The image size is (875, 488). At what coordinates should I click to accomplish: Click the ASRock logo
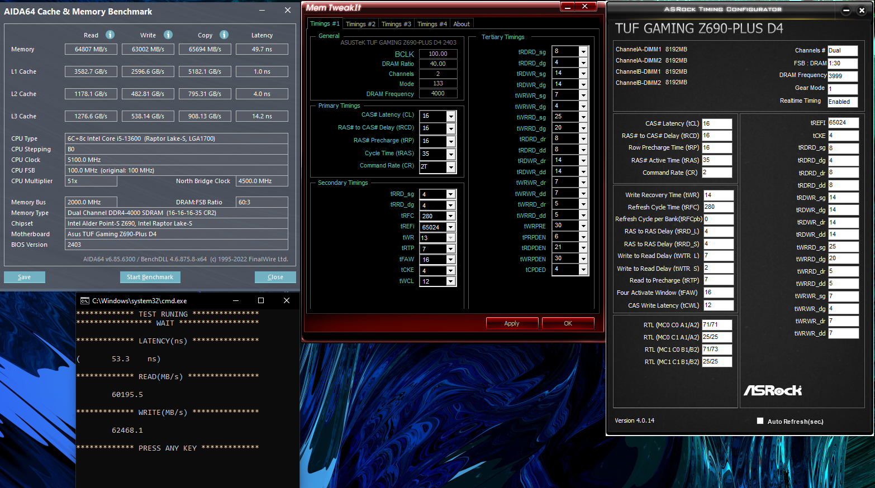tap(772, 390)
